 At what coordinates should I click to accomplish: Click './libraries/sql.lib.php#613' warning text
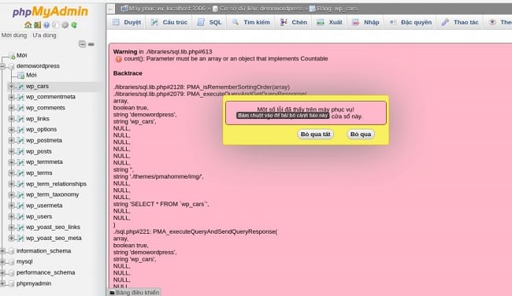(179, 51)
